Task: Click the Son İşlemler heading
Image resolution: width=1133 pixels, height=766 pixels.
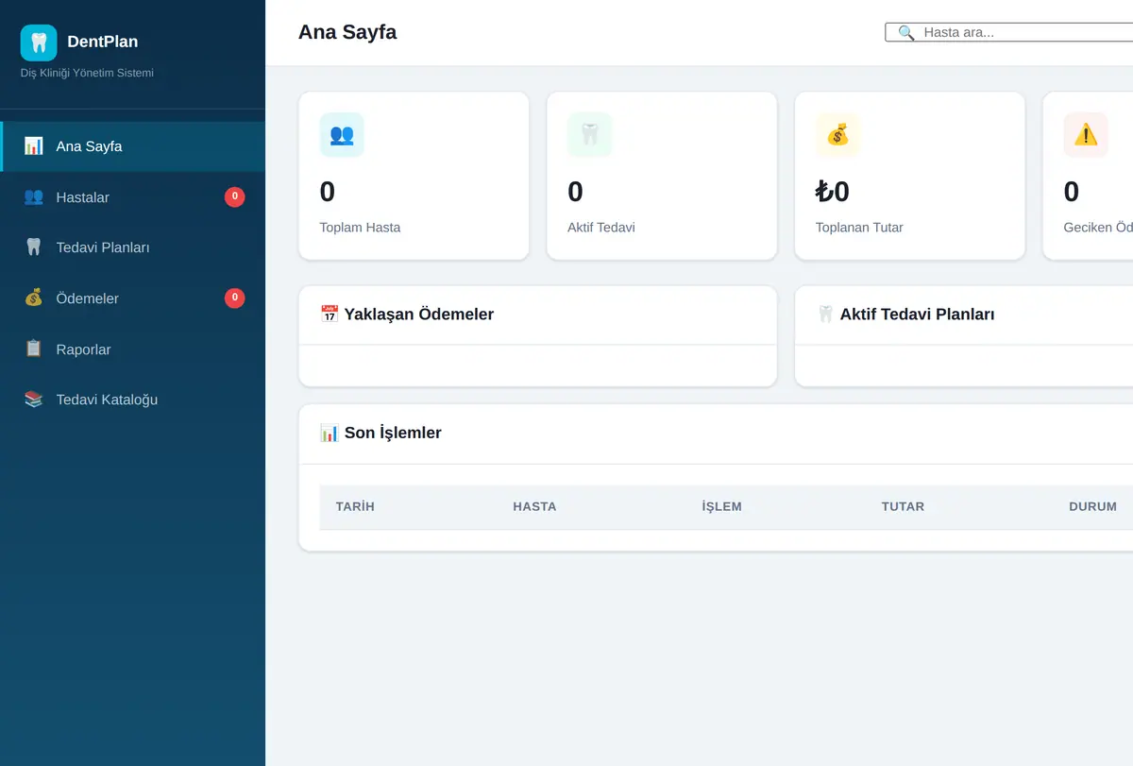Action: pos(393,433)
